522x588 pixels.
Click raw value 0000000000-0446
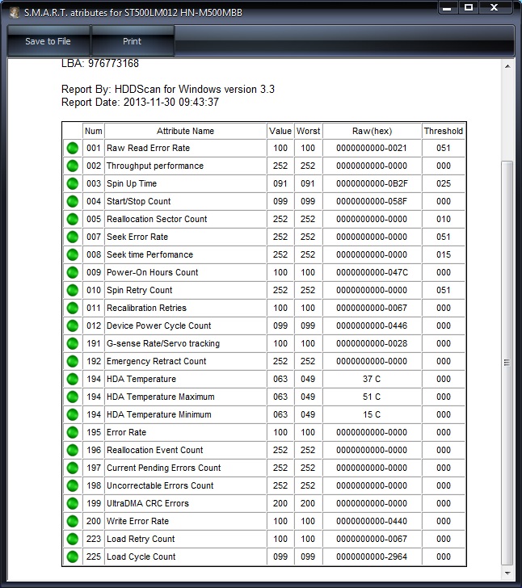click(372, 325)
